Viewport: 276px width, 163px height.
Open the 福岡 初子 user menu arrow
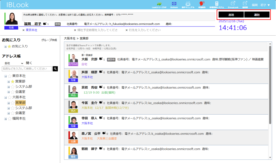[x=269, y=5]
